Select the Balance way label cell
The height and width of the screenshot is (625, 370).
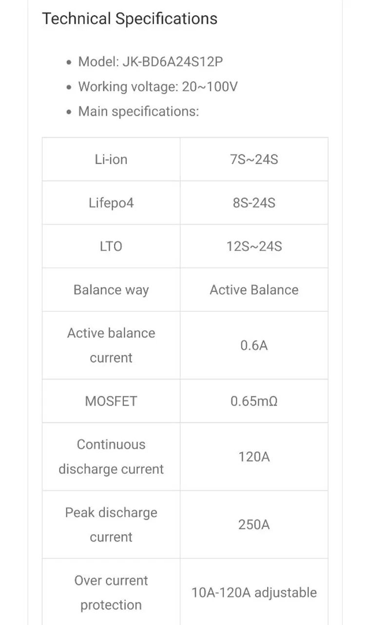pyautogui.click(x=111, y=290)
